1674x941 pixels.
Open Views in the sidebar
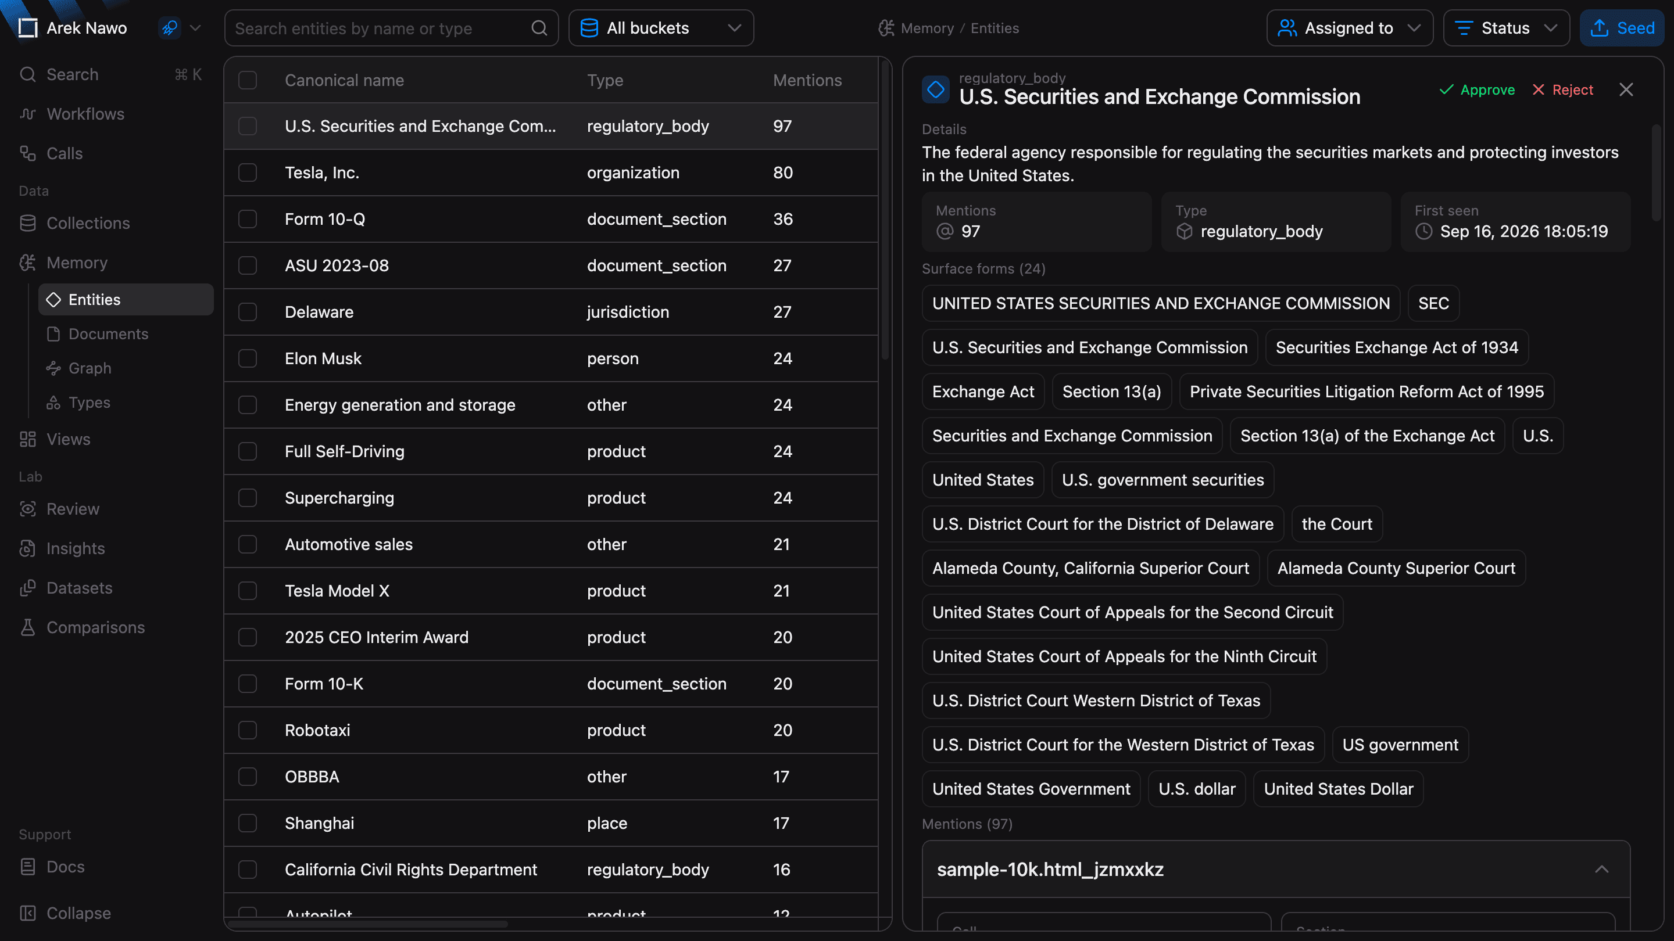[110, 440]
